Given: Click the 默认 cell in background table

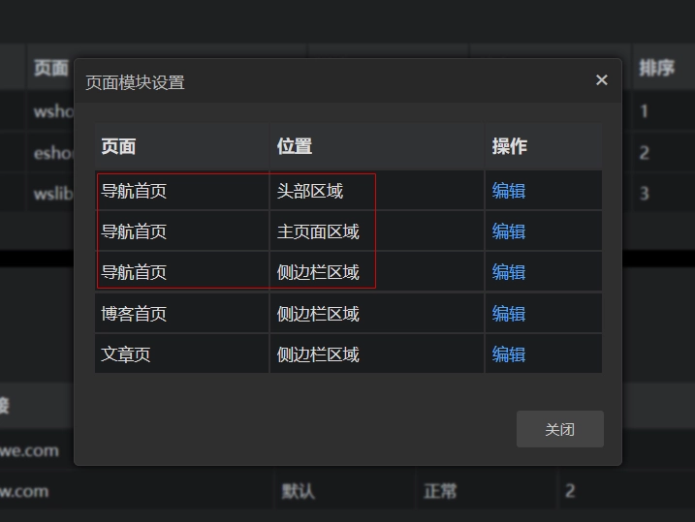Looking at the screenshot, I should tap(299, 491).
